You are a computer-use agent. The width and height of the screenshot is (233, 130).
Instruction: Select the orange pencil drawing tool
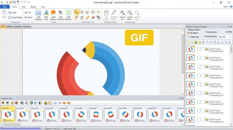coord(88,17)
